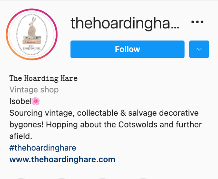Visit www.thehoardinghare.com website link

pos(62,160)
